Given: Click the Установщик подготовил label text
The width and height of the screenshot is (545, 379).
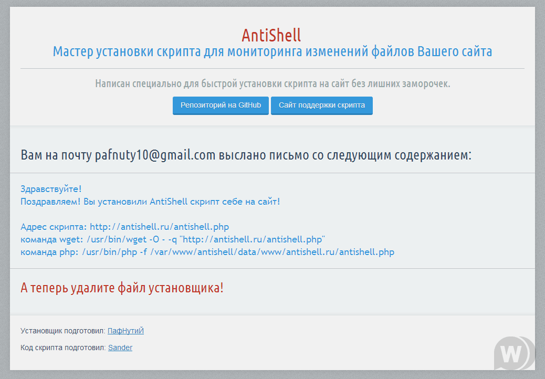Looking at the screenshot, I should [x=62, y=331].
